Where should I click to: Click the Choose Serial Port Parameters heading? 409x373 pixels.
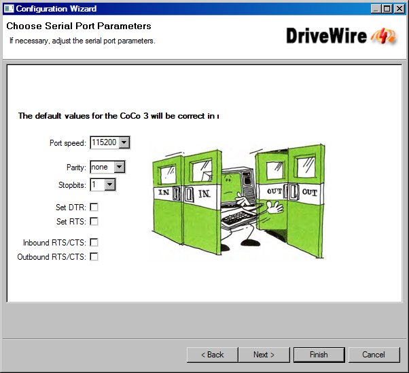[x=79, y=26]
